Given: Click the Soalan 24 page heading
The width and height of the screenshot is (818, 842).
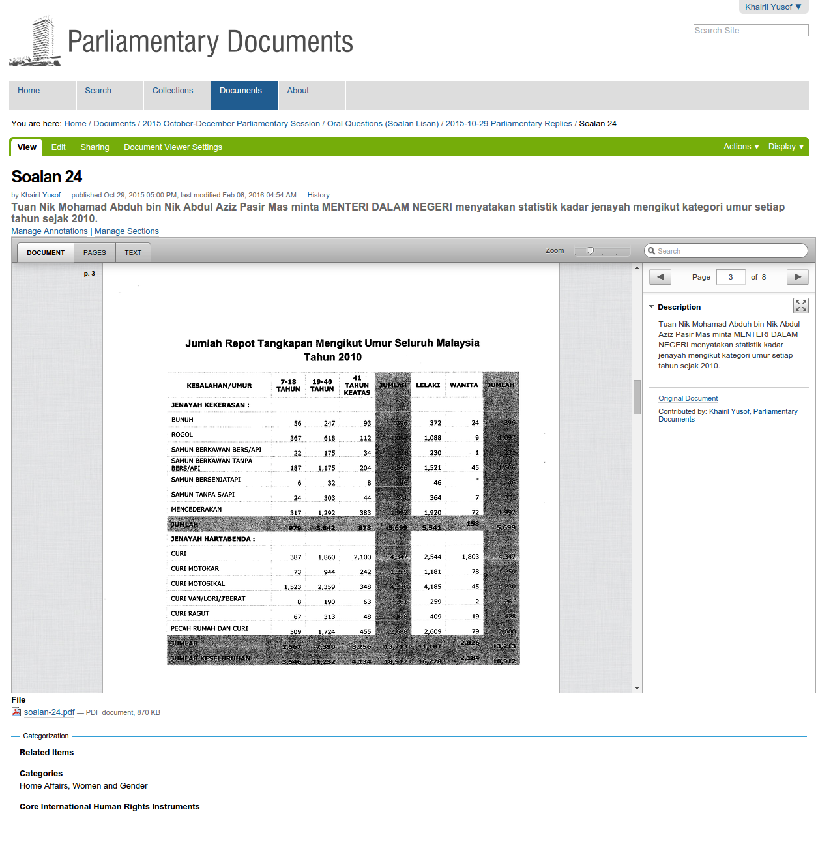Looking at the screenshot, I should (x=47, y=177).
